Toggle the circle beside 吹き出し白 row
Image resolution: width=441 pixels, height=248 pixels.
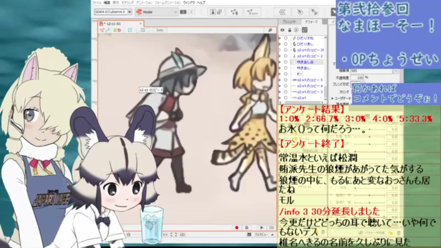(286, 62)
